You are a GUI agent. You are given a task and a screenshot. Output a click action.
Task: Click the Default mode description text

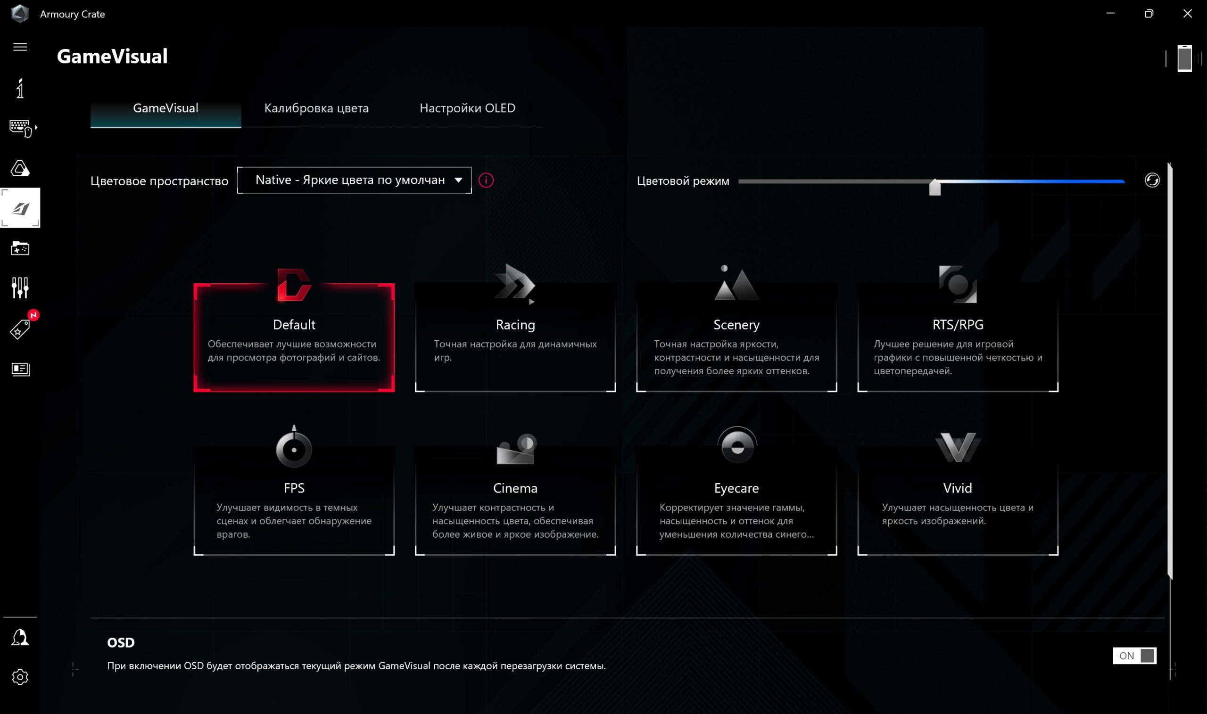[x=294, y=351]
